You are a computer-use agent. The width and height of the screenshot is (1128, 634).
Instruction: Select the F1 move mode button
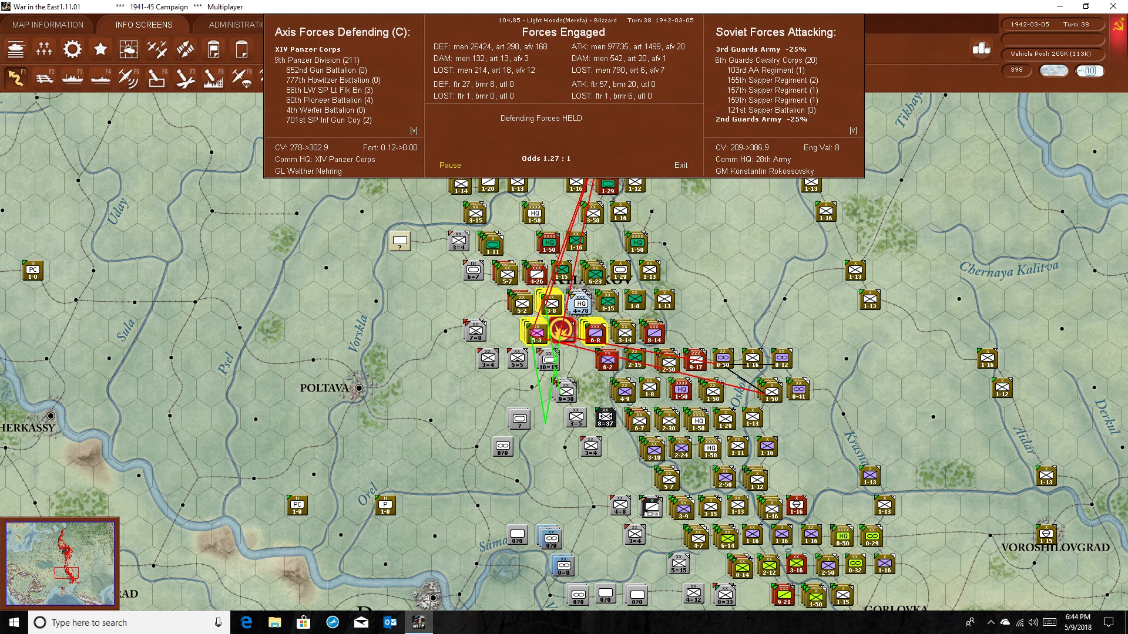[16, 77]
